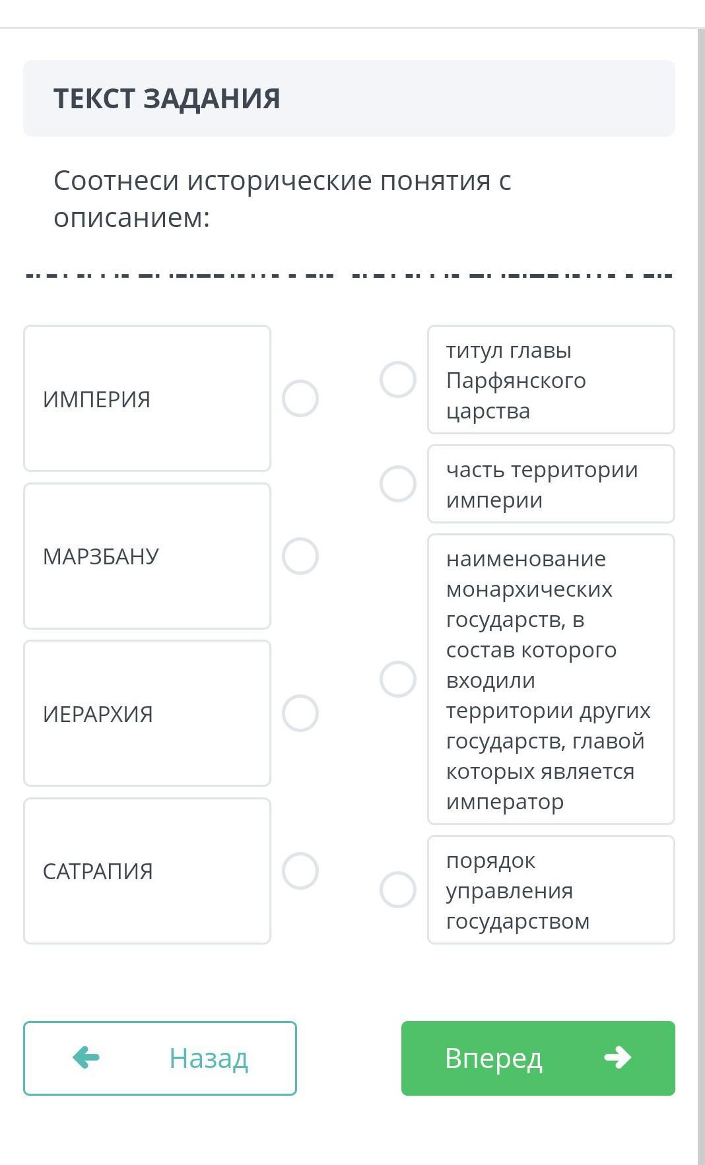Click the Назад back button
The height and width of the screenshot is (1165, 705).
(160, 1058)
